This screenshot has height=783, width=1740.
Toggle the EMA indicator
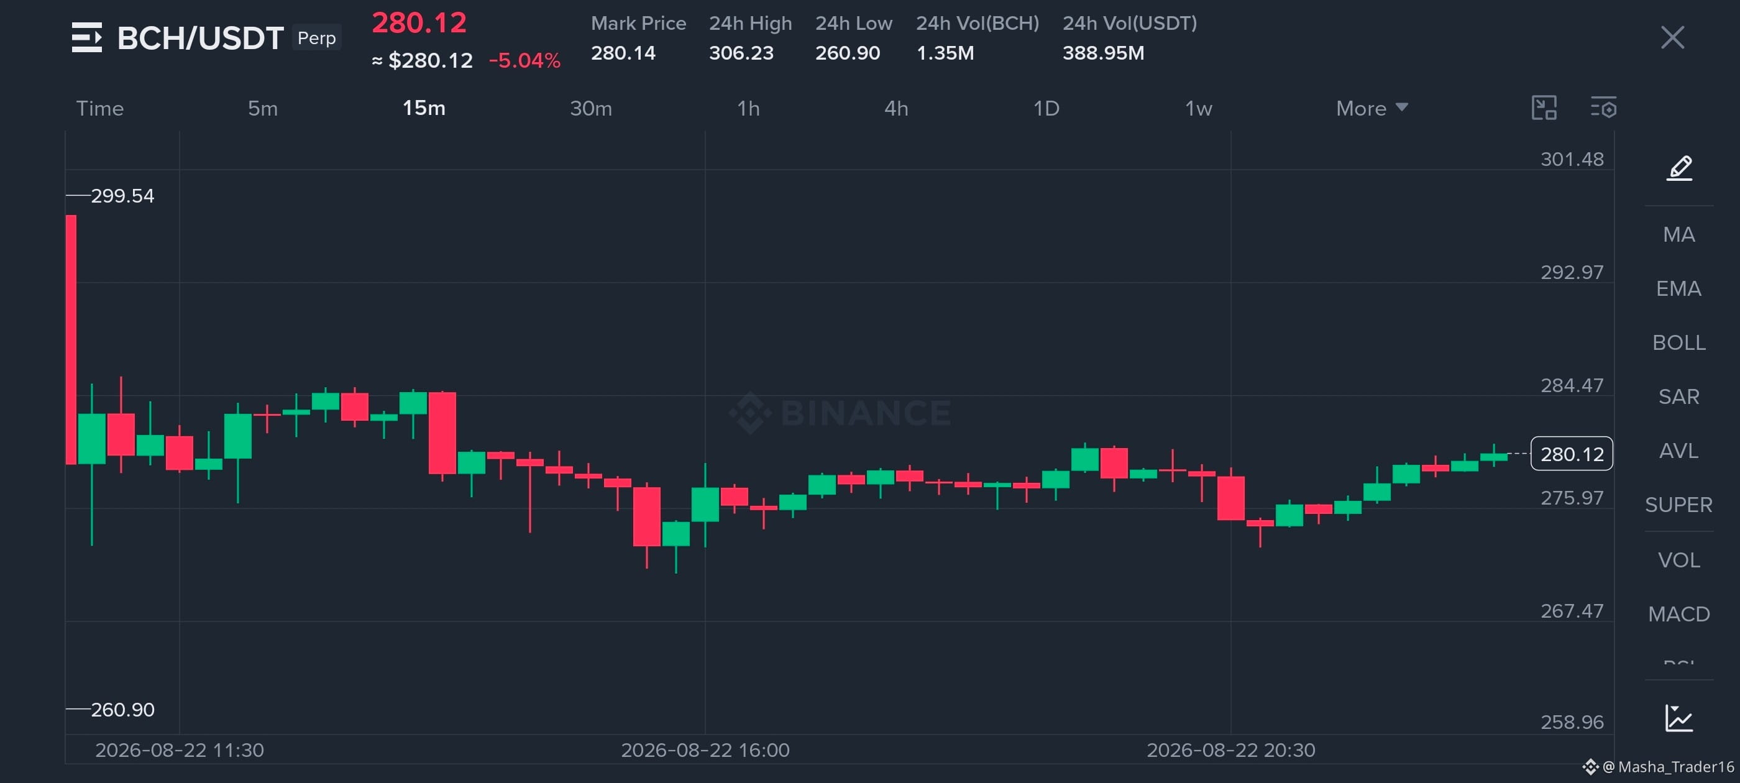click(x=1679, y=288)
